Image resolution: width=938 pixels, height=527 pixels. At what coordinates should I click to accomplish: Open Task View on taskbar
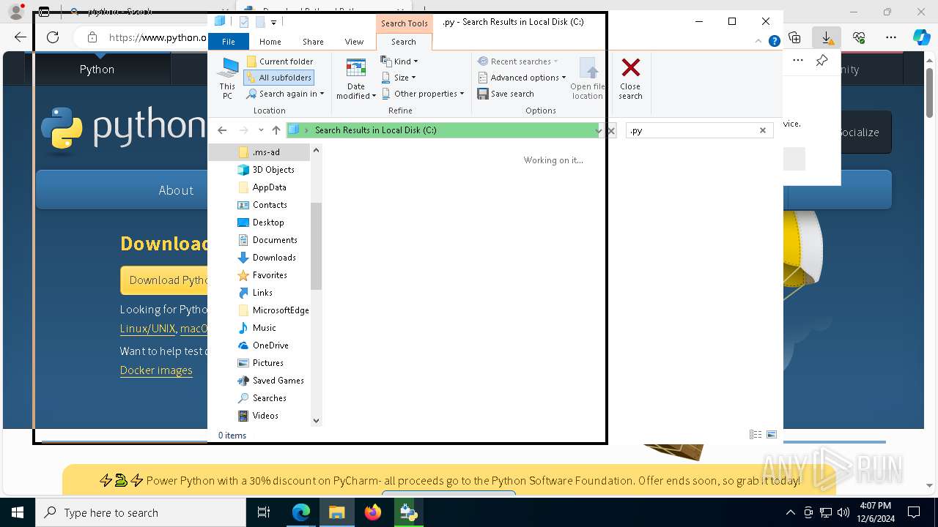[265, 512]
